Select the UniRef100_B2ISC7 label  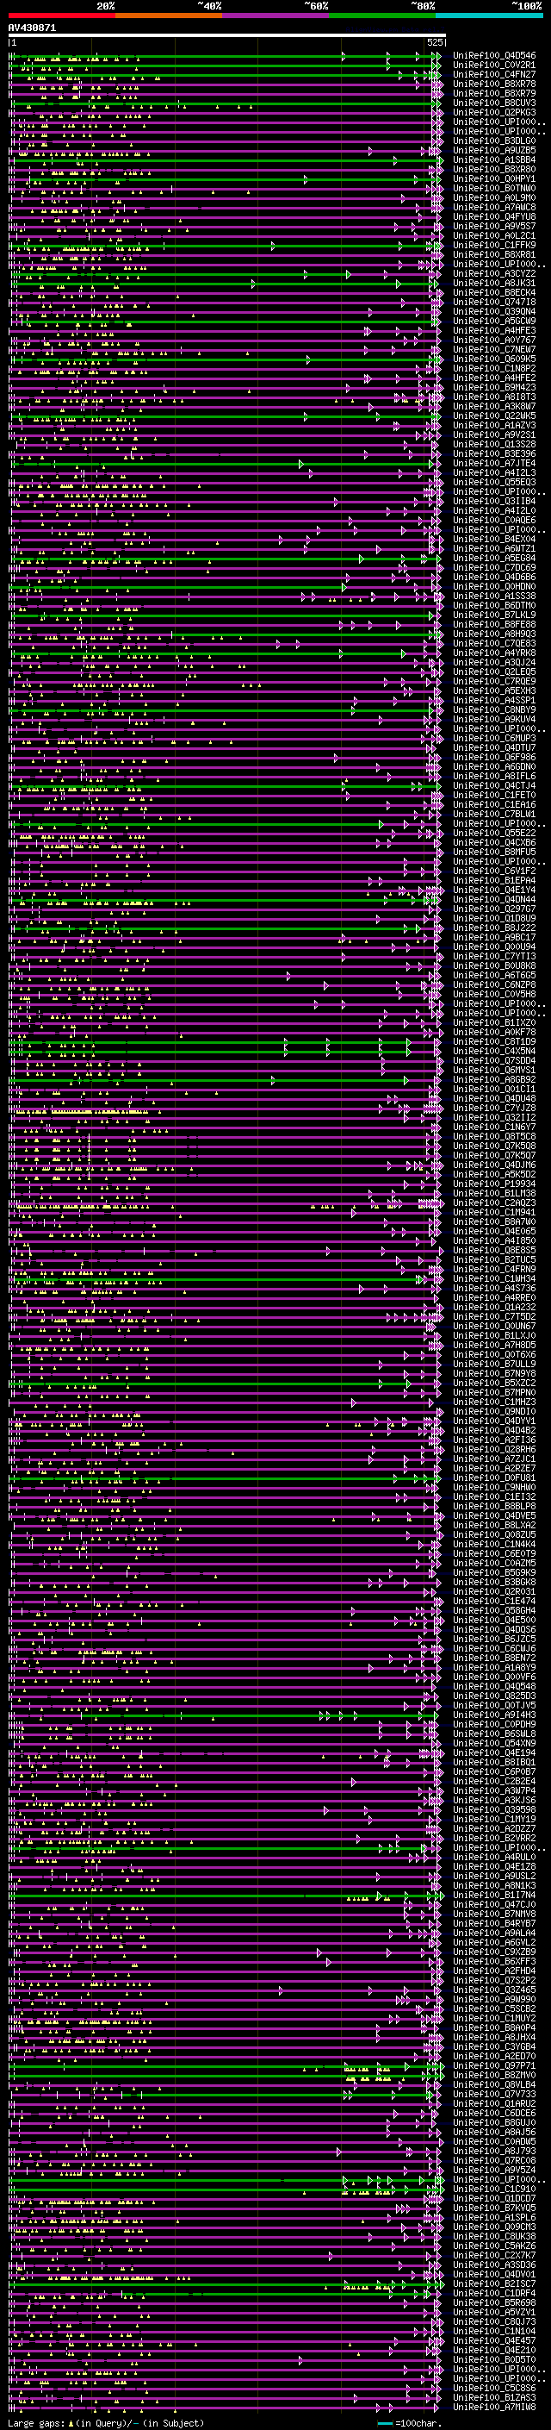(494, 2283)
